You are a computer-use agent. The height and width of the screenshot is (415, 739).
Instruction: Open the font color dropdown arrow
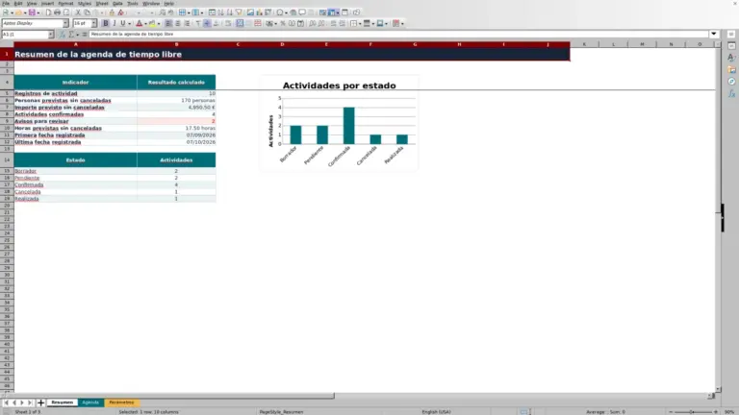145,23
